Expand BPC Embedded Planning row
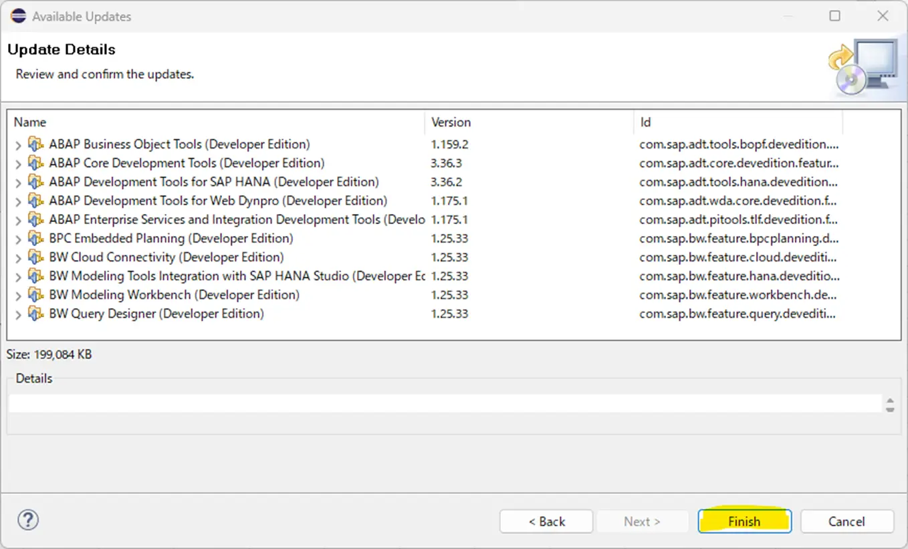The image size is (908, 549). tap(18, 239)
